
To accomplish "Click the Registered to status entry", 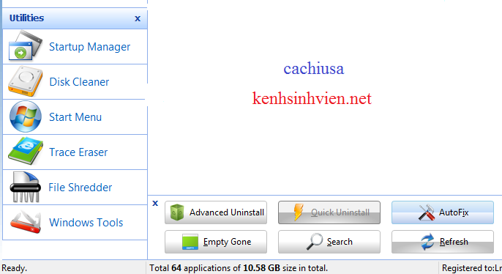I will coord(471,268).
